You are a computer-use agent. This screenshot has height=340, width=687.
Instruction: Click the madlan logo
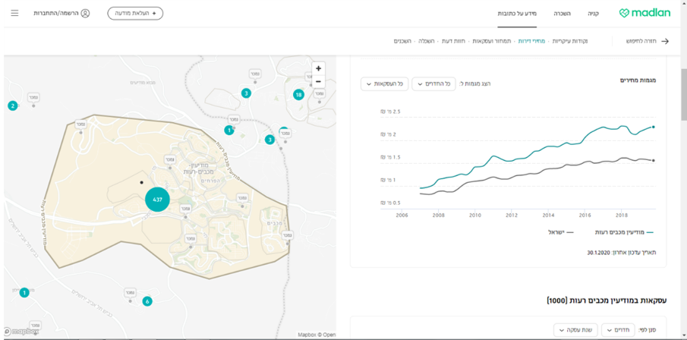pos(644,13)
